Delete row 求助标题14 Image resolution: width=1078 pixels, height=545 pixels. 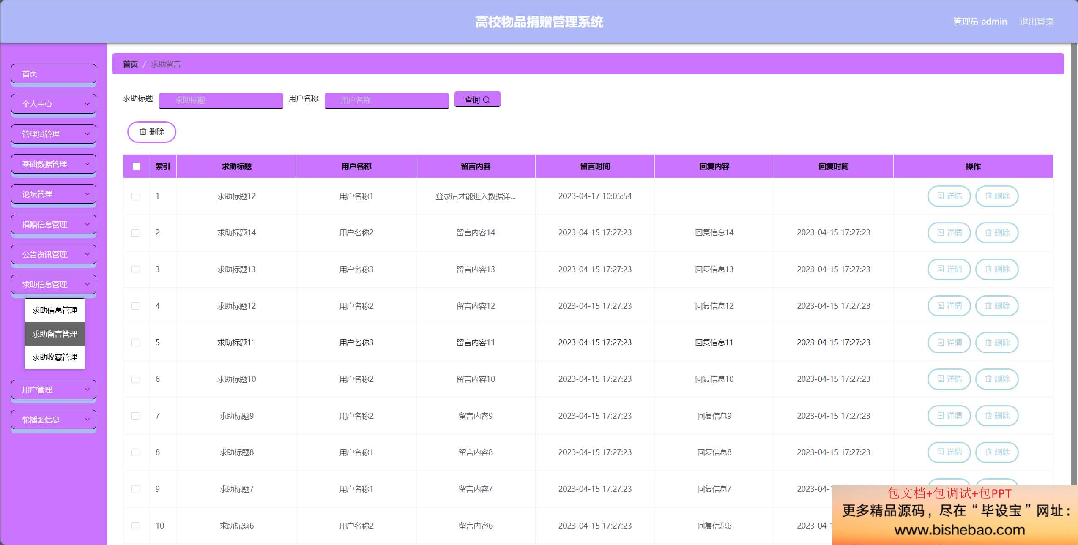coord(997,233)
